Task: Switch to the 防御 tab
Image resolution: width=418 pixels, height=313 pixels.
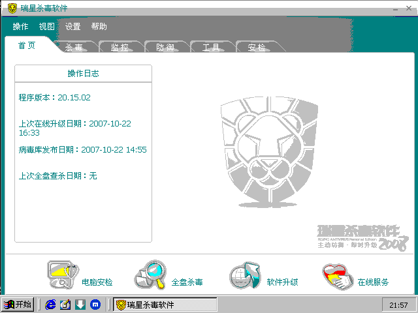Action: [x=165, y=48]
